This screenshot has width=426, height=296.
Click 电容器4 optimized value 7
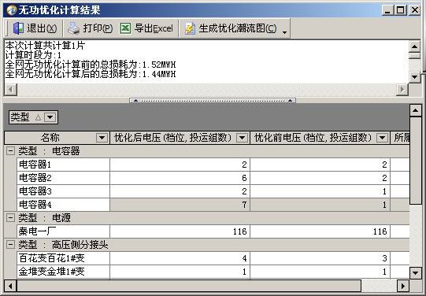pos(180,205)
